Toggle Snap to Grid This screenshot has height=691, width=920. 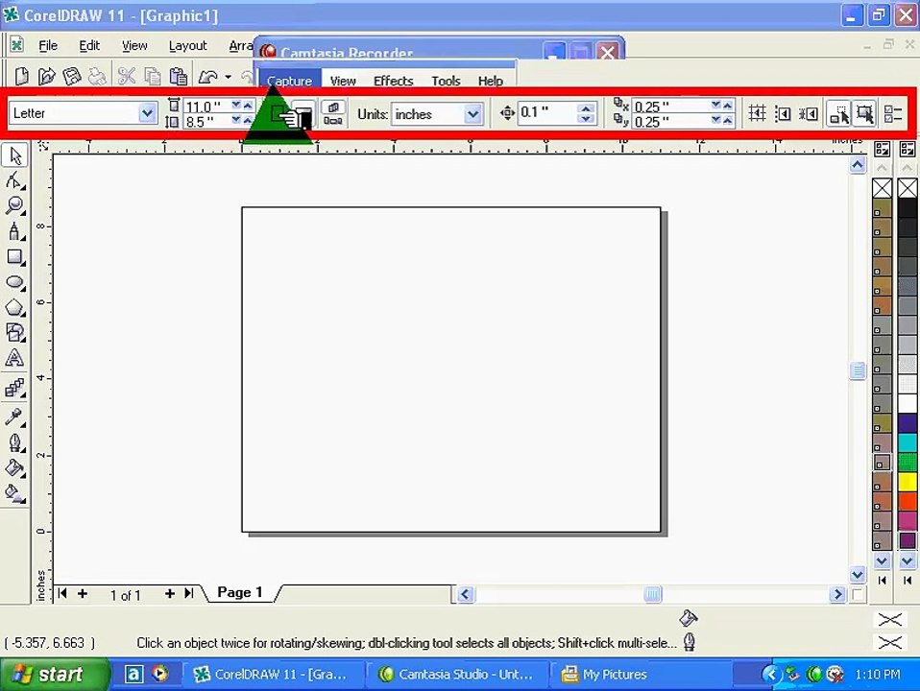pos(757,113)
